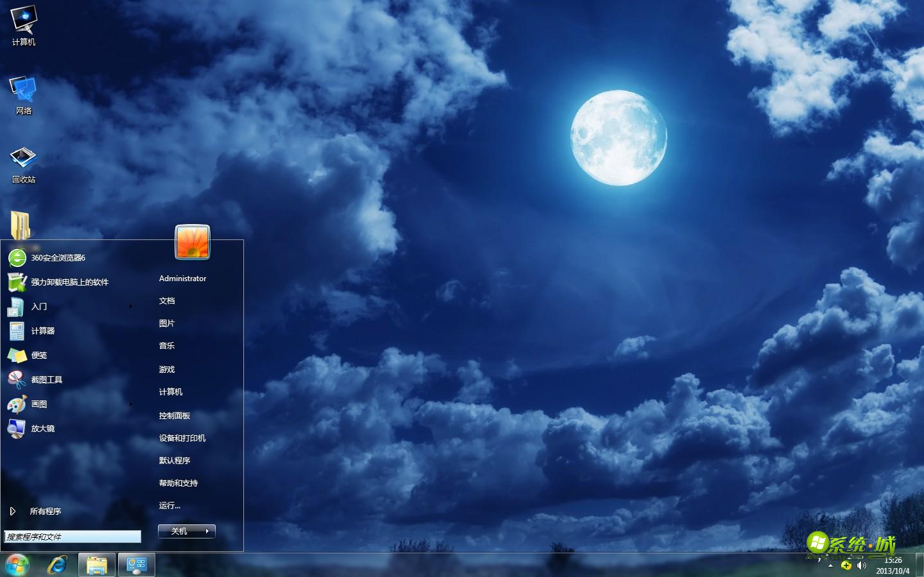The height and width of the screenshot is (577, 924).
Task: Open 控制面板 from Start menu
Action: click(x=175, y=416)
